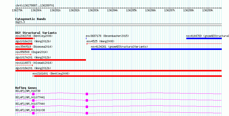
Task: Click NM_001077440 exon near 136280k
Action: coord(33,107)
